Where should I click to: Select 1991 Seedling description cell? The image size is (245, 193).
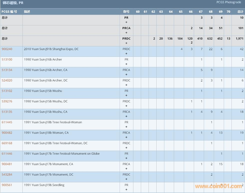pyautogui.click(x=44, y=185)
